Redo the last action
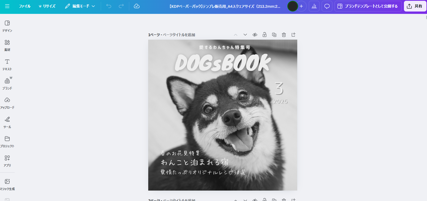This screenshot has height=201, width=427. pos(121,6)
